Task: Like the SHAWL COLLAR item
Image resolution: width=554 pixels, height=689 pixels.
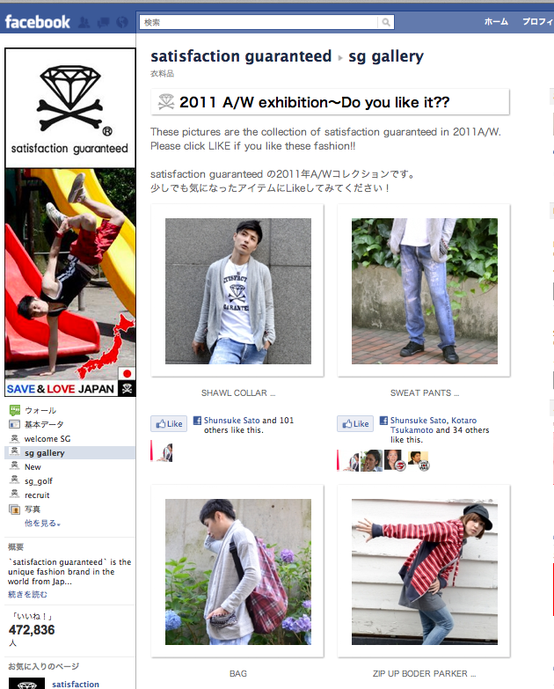Action: coord(169,423)
